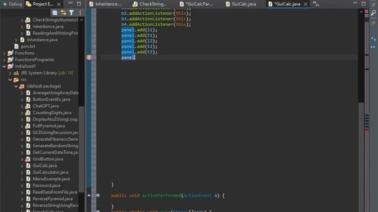The width and height of the screenshot is (378, 212).
Task: Minimize the editor area
Action: point(355,3)
